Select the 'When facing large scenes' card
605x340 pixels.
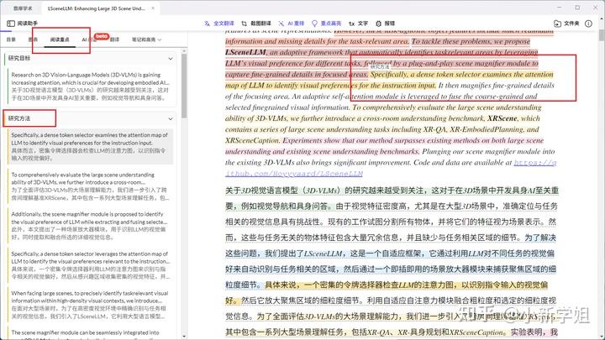point(90,305)
